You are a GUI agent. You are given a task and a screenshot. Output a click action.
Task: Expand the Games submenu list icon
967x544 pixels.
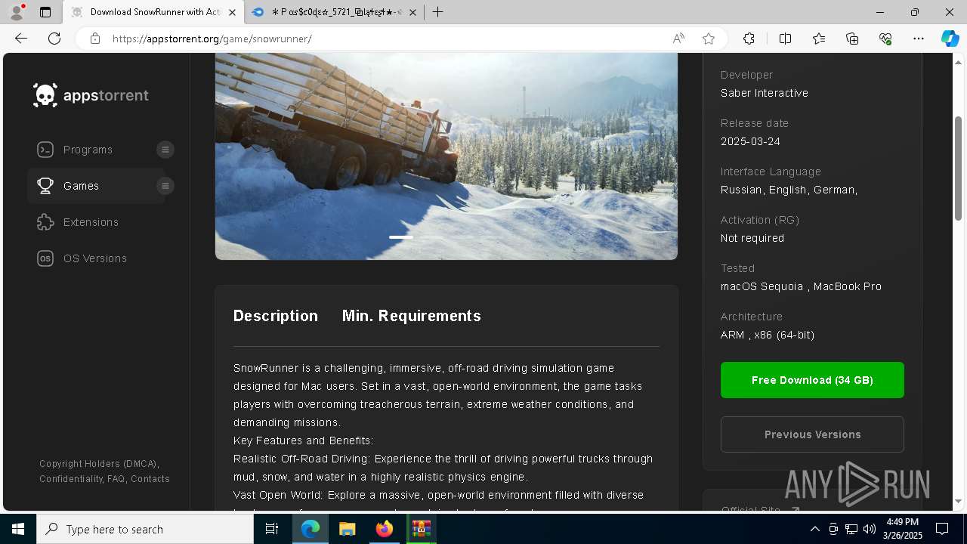tap(165, 186)
